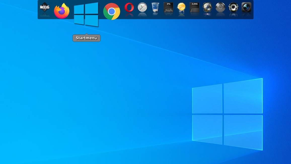Open the analog clock widget
The width and height of the screenshot is (291, 164).
tap(142, 7)
